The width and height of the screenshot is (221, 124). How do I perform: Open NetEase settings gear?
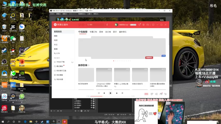(143, 25)
